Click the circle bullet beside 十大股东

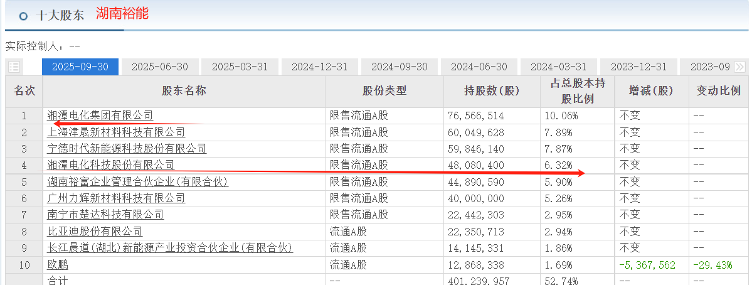click(x=23, y=16)
